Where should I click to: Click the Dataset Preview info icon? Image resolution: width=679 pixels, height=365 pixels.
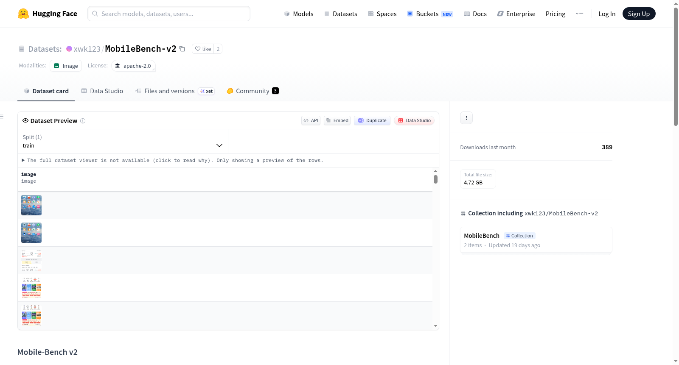pos(83,121)
